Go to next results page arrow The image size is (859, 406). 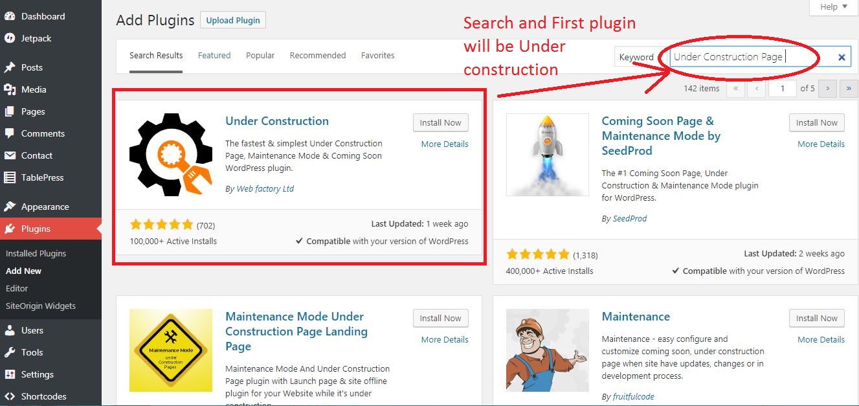click(x=827, y=88)
